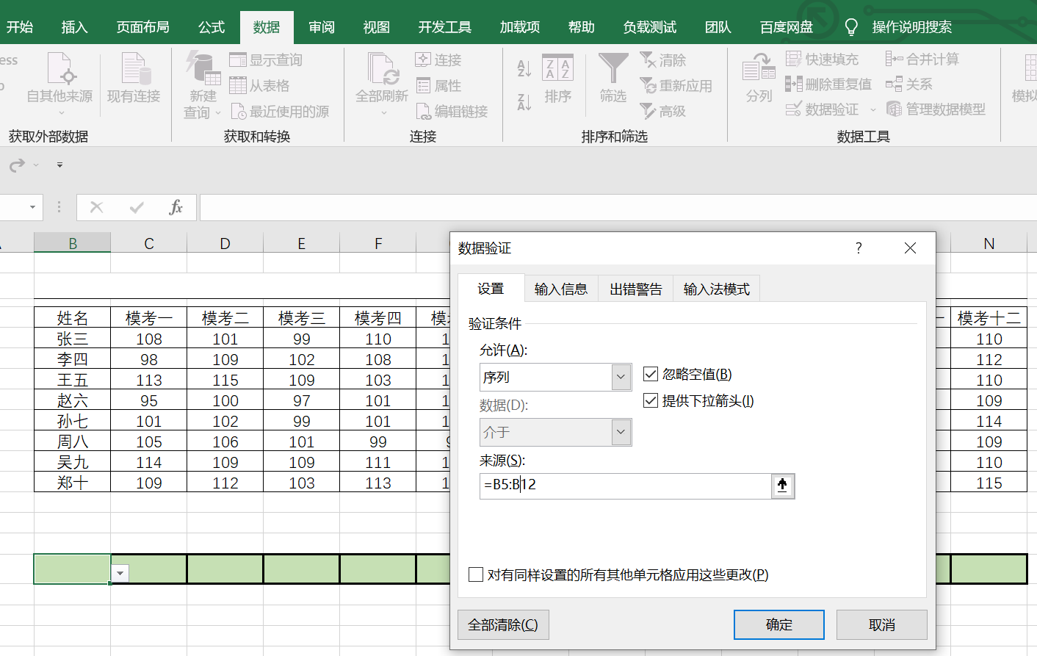The width and height of the screenshot is (1037, 656).
Task: Click 编辑链接 edit links
Action: click(x=452, y=111)
